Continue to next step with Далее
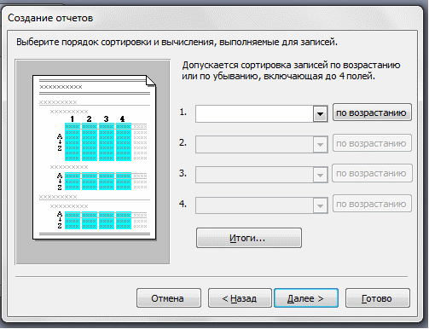The image size is (429, 329). pyautogui.click(x=306, y=298)
